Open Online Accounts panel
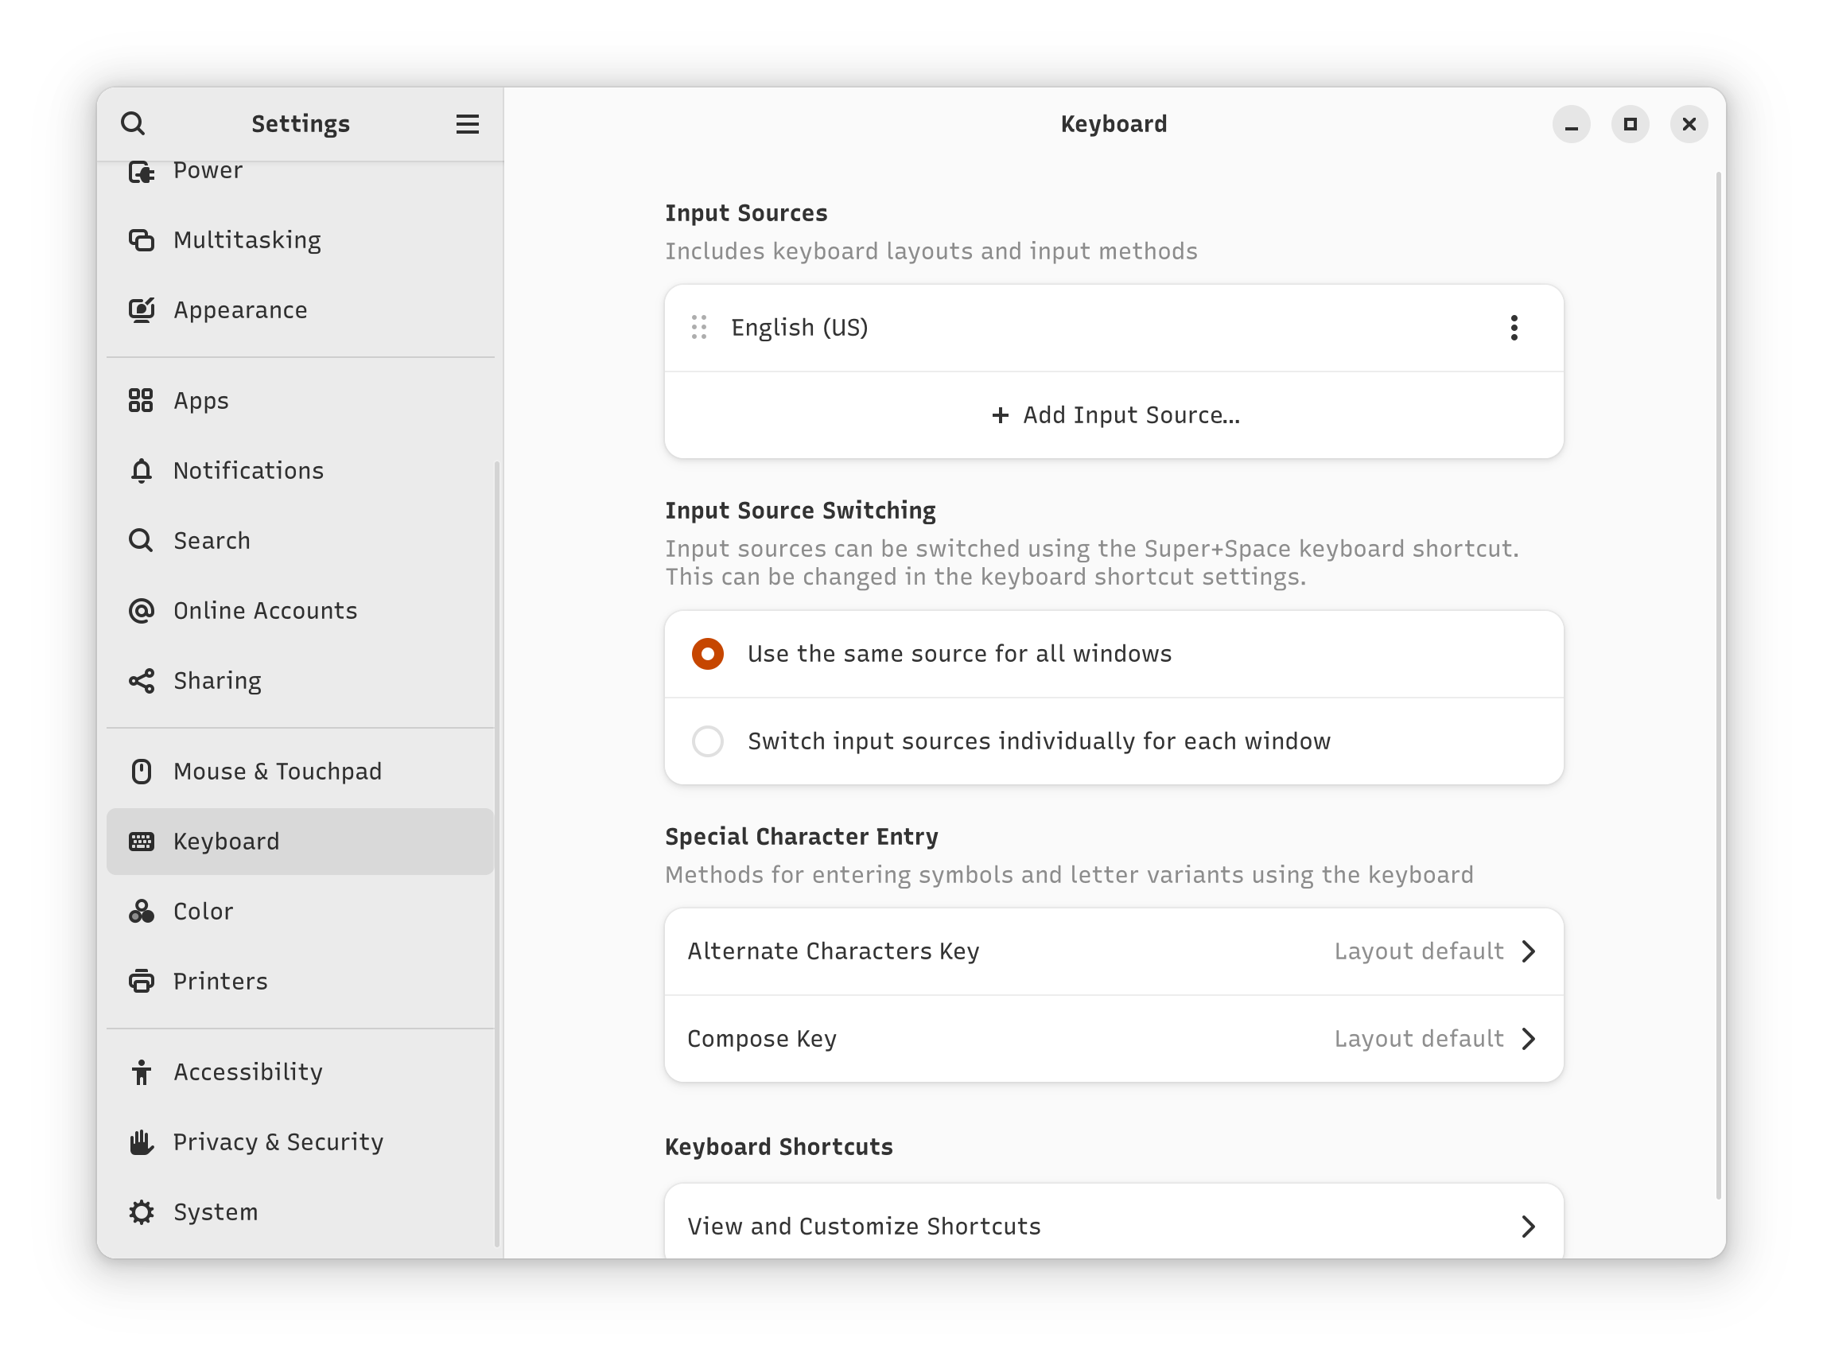Screen dimensions: 1823x1365 coord(265,611)
